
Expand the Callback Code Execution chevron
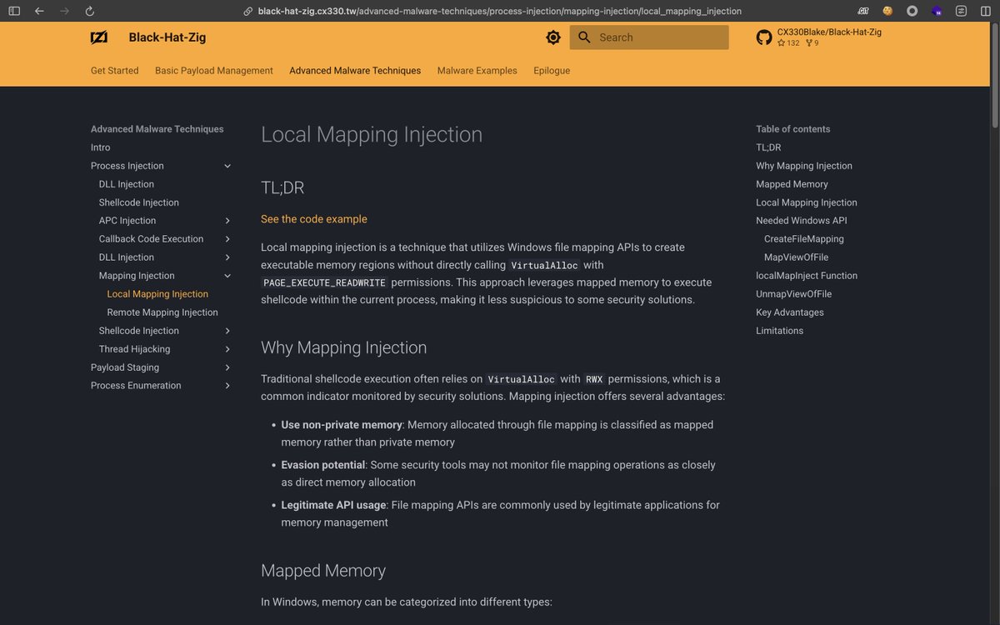coord(227,239)
